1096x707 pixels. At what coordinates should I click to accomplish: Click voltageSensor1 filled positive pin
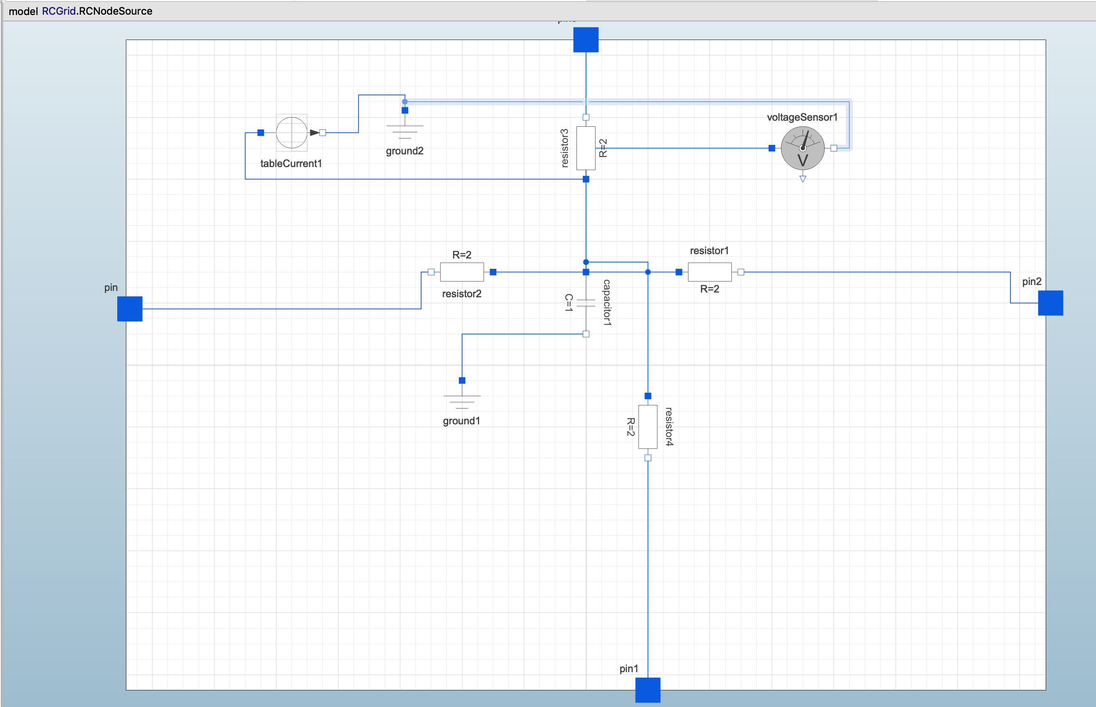click(x=772, y=148)
